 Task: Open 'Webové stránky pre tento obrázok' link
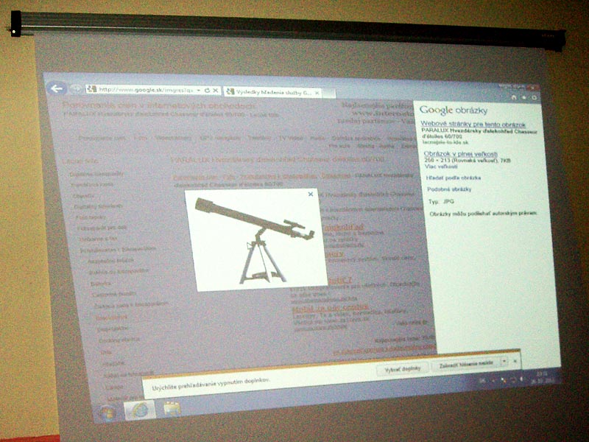pos(462,122)
